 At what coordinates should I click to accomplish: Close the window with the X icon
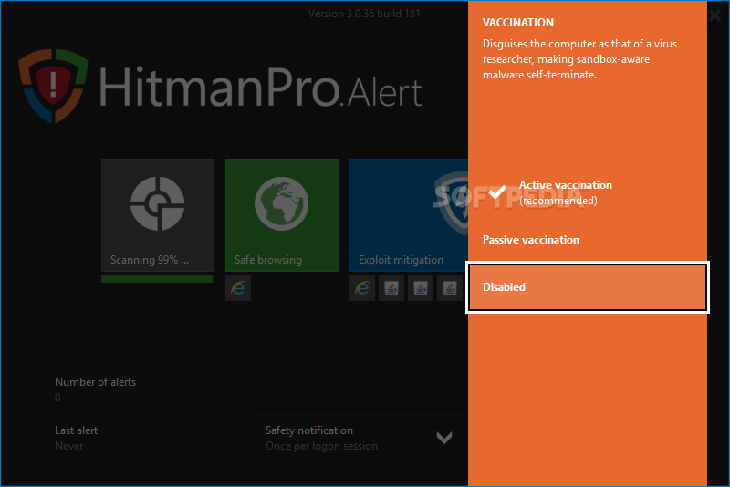(x=715, y=16)
